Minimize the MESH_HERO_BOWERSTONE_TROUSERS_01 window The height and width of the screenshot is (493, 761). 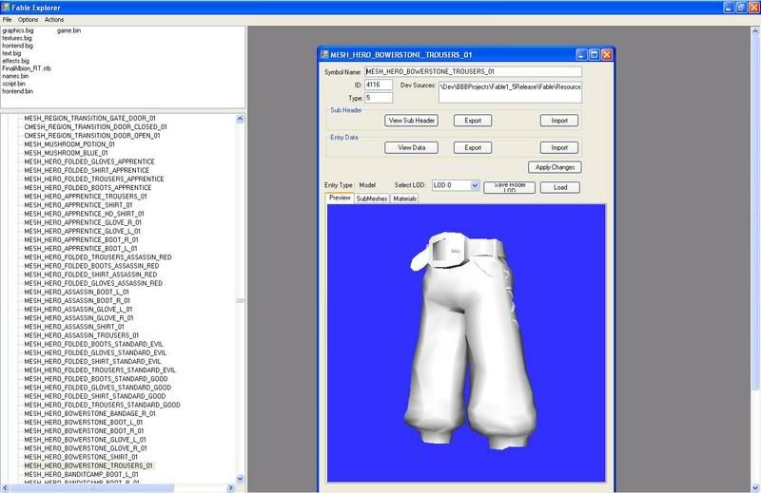581,54
